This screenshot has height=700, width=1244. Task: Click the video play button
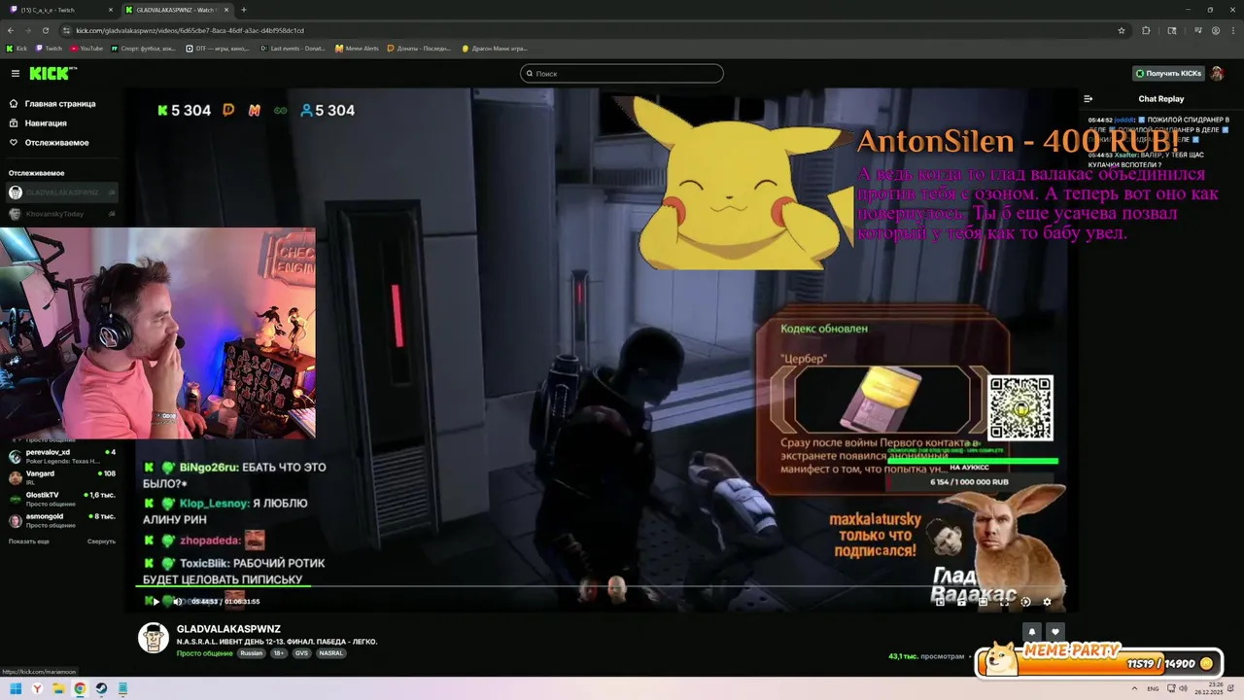[x=155, y=602]
